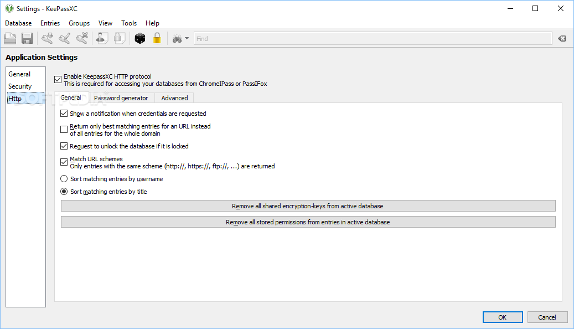Viewport: 574px width, 329px height.
Task: Click into the Find search field
Action: (x=373, y=38)
